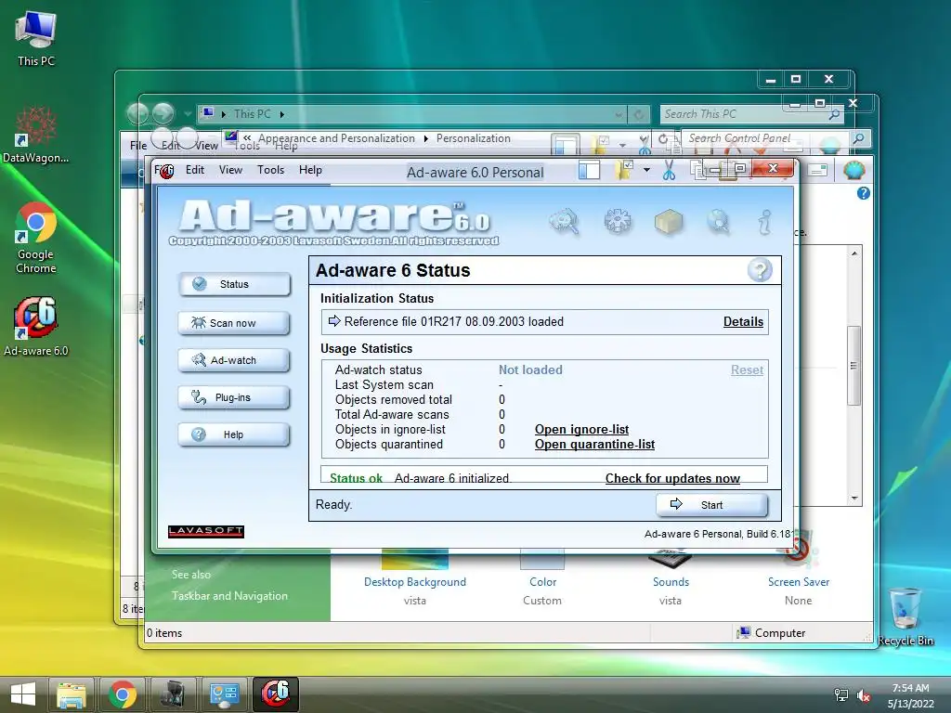Click the Help sidebar button in Ad-aware
The width and height of the screenshot is (951, 713).
(234, 434)
